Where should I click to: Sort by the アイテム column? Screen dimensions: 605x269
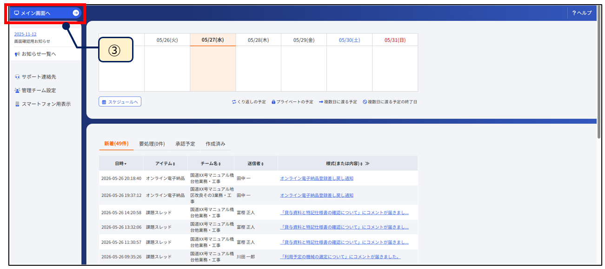click(165, 163)
